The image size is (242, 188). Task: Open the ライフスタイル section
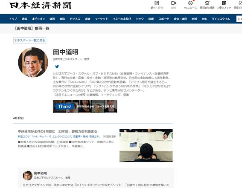tap(221, 19)
